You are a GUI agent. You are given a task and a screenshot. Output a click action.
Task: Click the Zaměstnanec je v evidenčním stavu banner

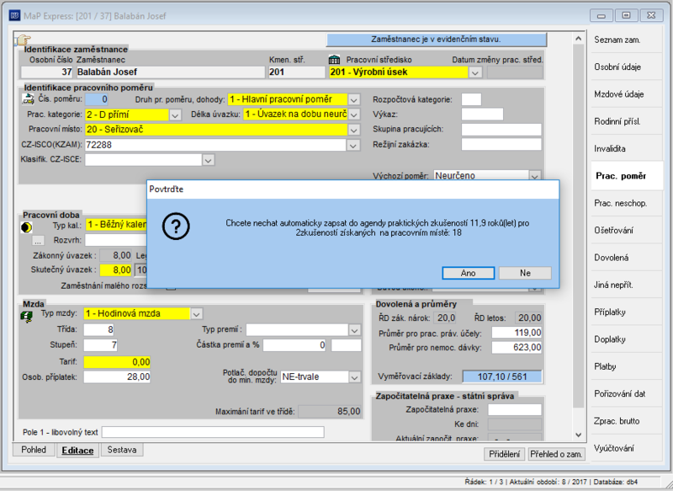click(x=437, y=40)
